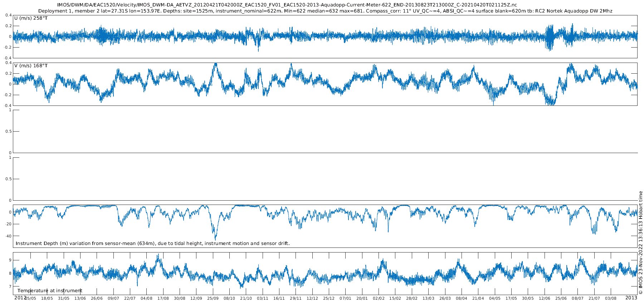
Task: Click the '25/06' date tick label
Action: [x=561, y=299]
